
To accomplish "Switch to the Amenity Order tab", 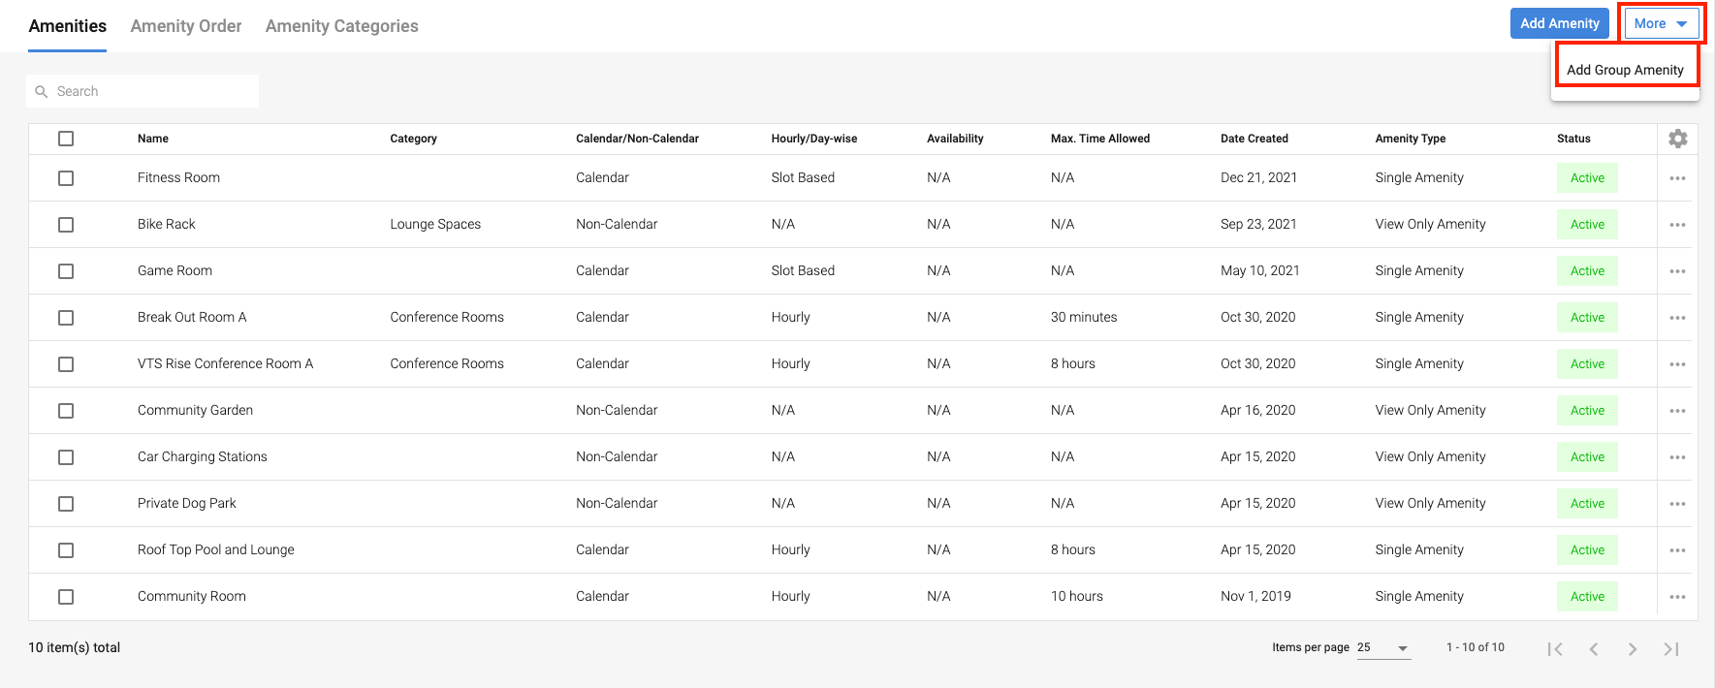I will tap(186, 26).
